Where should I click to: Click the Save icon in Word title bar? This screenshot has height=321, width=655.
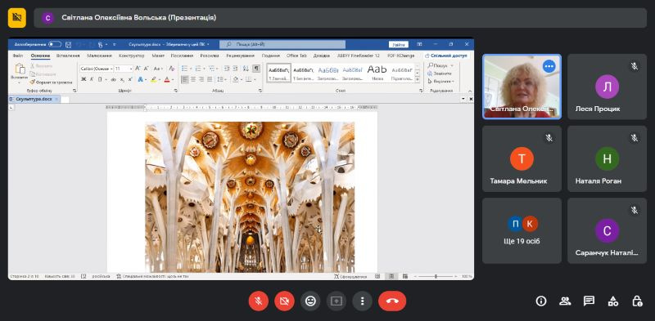(x=69, y=44)
